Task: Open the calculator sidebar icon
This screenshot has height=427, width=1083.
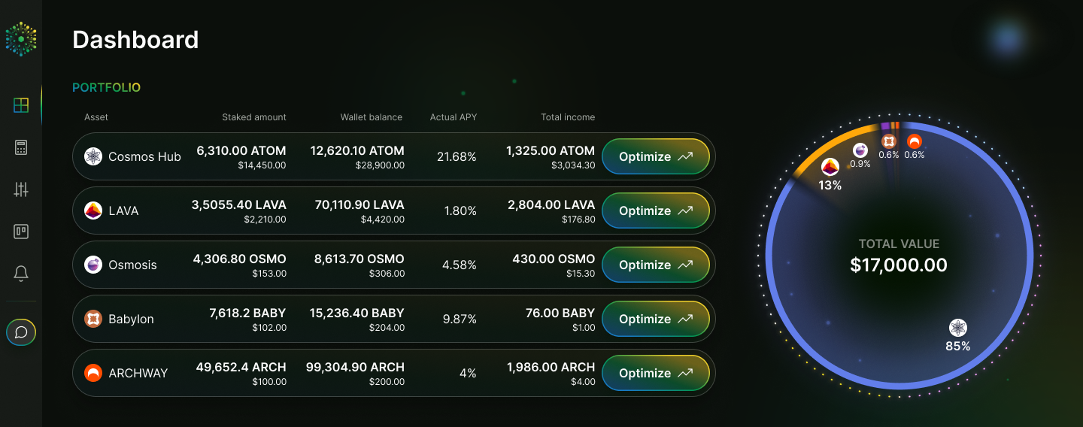Action: (x=21, y=147)
